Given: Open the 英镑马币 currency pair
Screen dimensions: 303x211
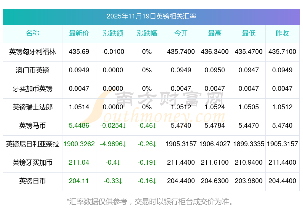Looking at the screenshot, I should click(x=32, y=126).
